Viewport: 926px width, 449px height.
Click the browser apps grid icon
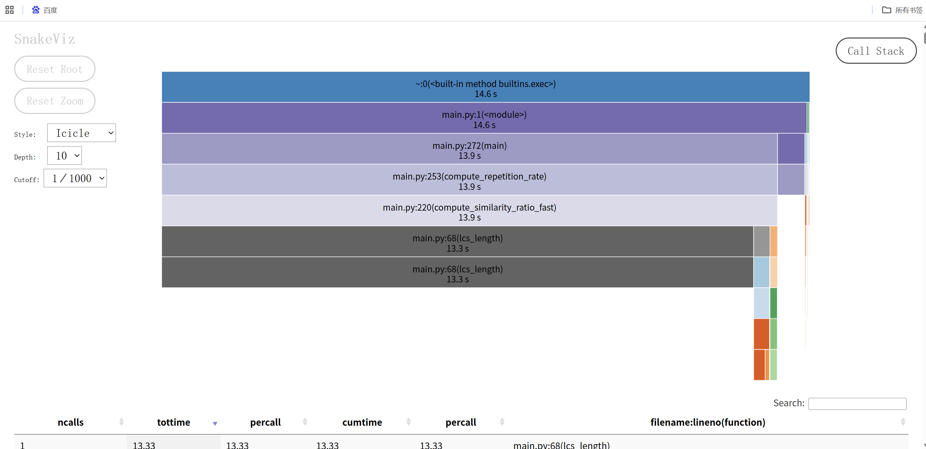10,10
